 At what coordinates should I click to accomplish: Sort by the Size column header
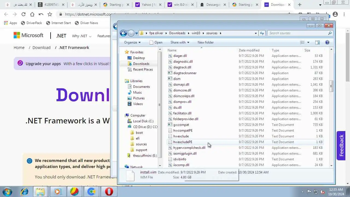[x=313, y=50]
